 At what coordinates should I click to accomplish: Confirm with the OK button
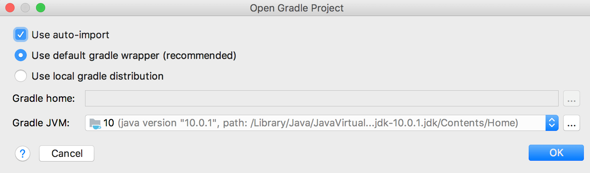(x=556, y=153)
